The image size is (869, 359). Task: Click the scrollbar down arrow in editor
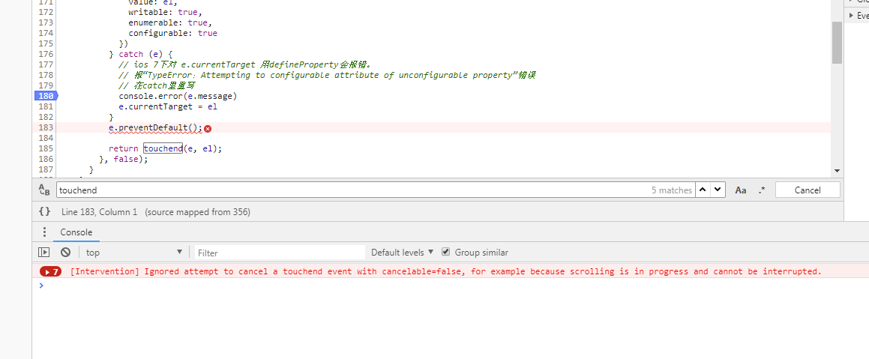click(837, 171)
